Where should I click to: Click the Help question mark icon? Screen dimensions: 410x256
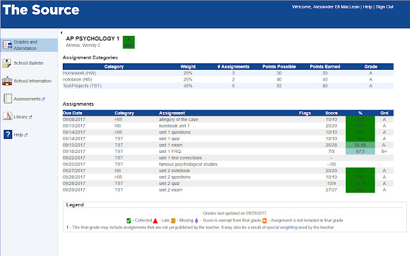[x=7, y=134]
